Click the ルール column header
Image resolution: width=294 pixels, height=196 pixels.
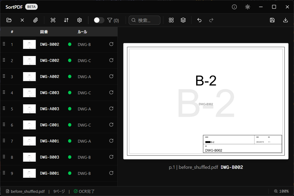82,32
